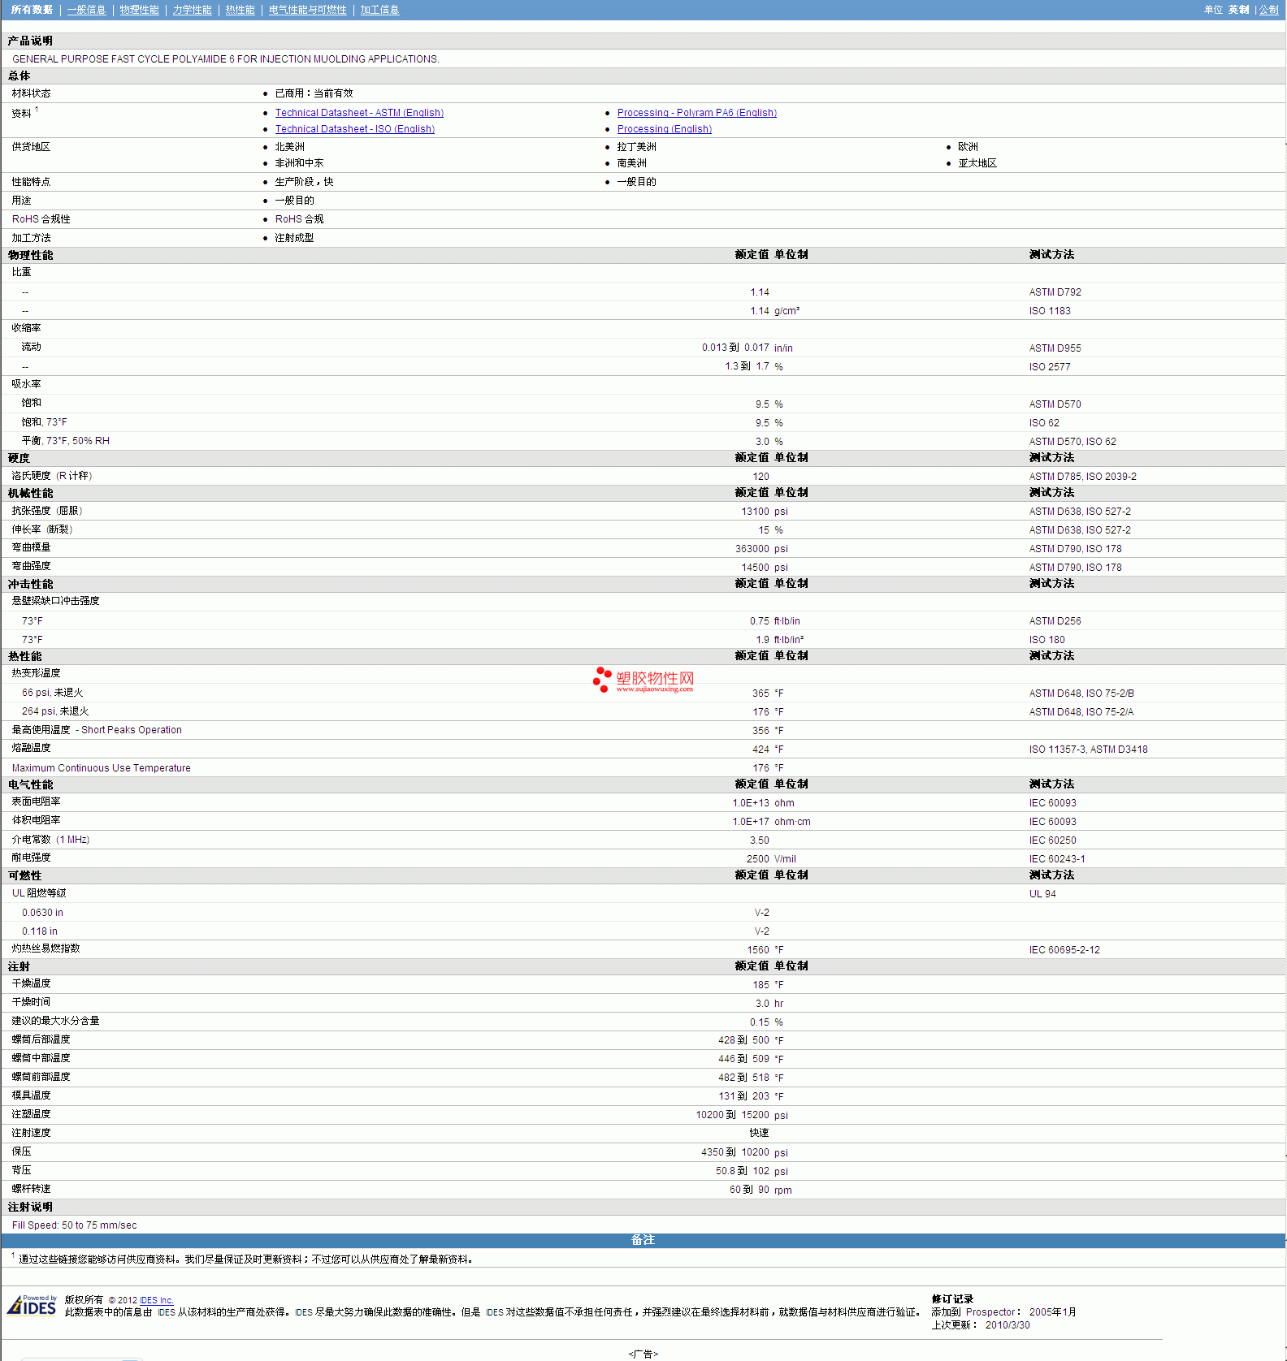Click the ASTM D792 test method

[x=1055, y=292]
